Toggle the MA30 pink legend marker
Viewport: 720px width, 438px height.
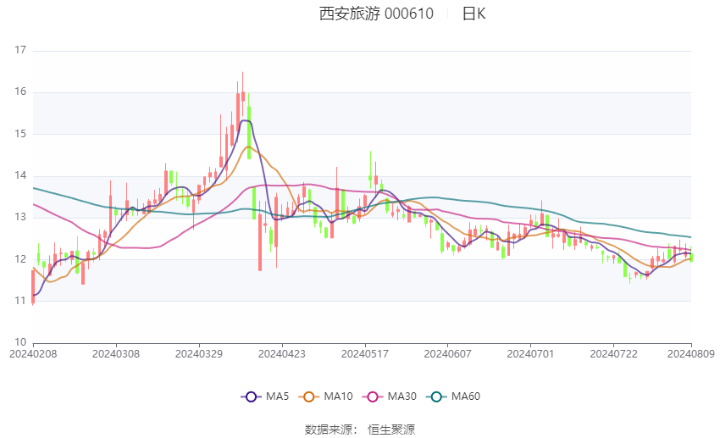click(x=370, y=396)
